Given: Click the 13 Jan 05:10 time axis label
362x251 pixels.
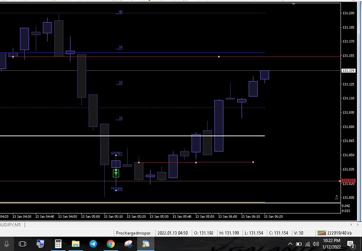Looking at the screenshot, I should pos(113,216).
